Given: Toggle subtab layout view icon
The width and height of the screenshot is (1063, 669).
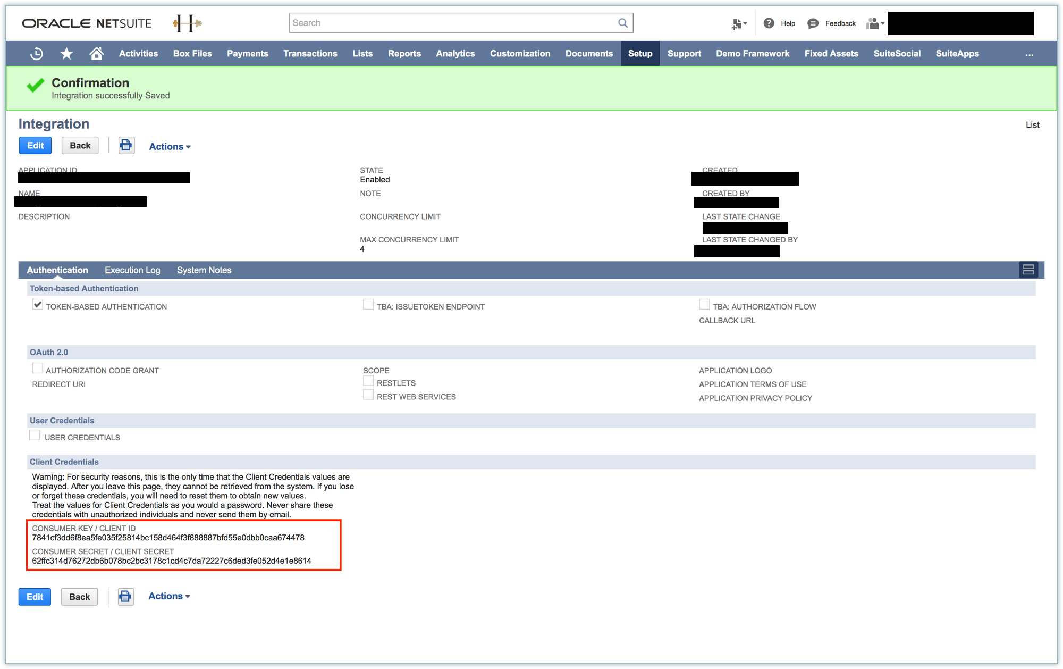Looking at the screenshot, I should tap(1028, 270).
